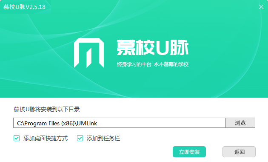Click the install path field with C:\Program Files (x86)\UMLink
Viewport: 268px width, 162px height.
click(120, 123)
